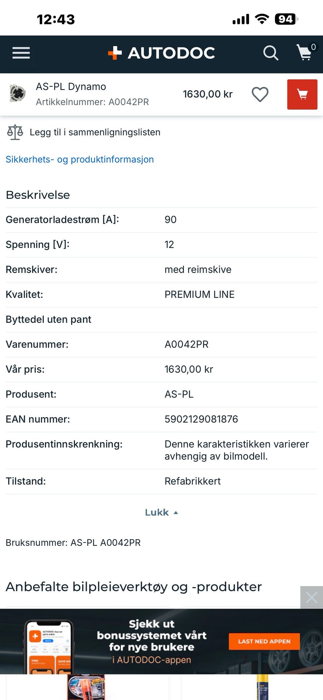Open Sikkerhets- og produktinformasjon link
323x700 pixels.
click(80, 159)
